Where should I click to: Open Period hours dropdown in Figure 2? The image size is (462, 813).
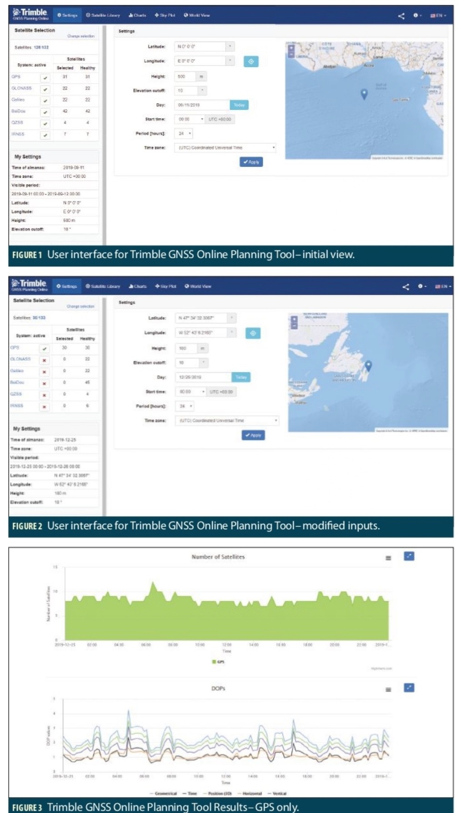coord(186,406)
